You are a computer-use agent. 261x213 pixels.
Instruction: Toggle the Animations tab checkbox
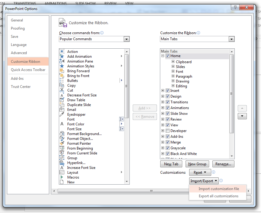pyautogui.click(x=168, y=108)
